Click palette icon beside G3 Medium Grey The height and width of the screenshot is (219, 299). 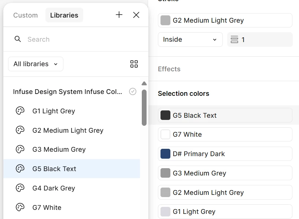[x=20, y=149]
